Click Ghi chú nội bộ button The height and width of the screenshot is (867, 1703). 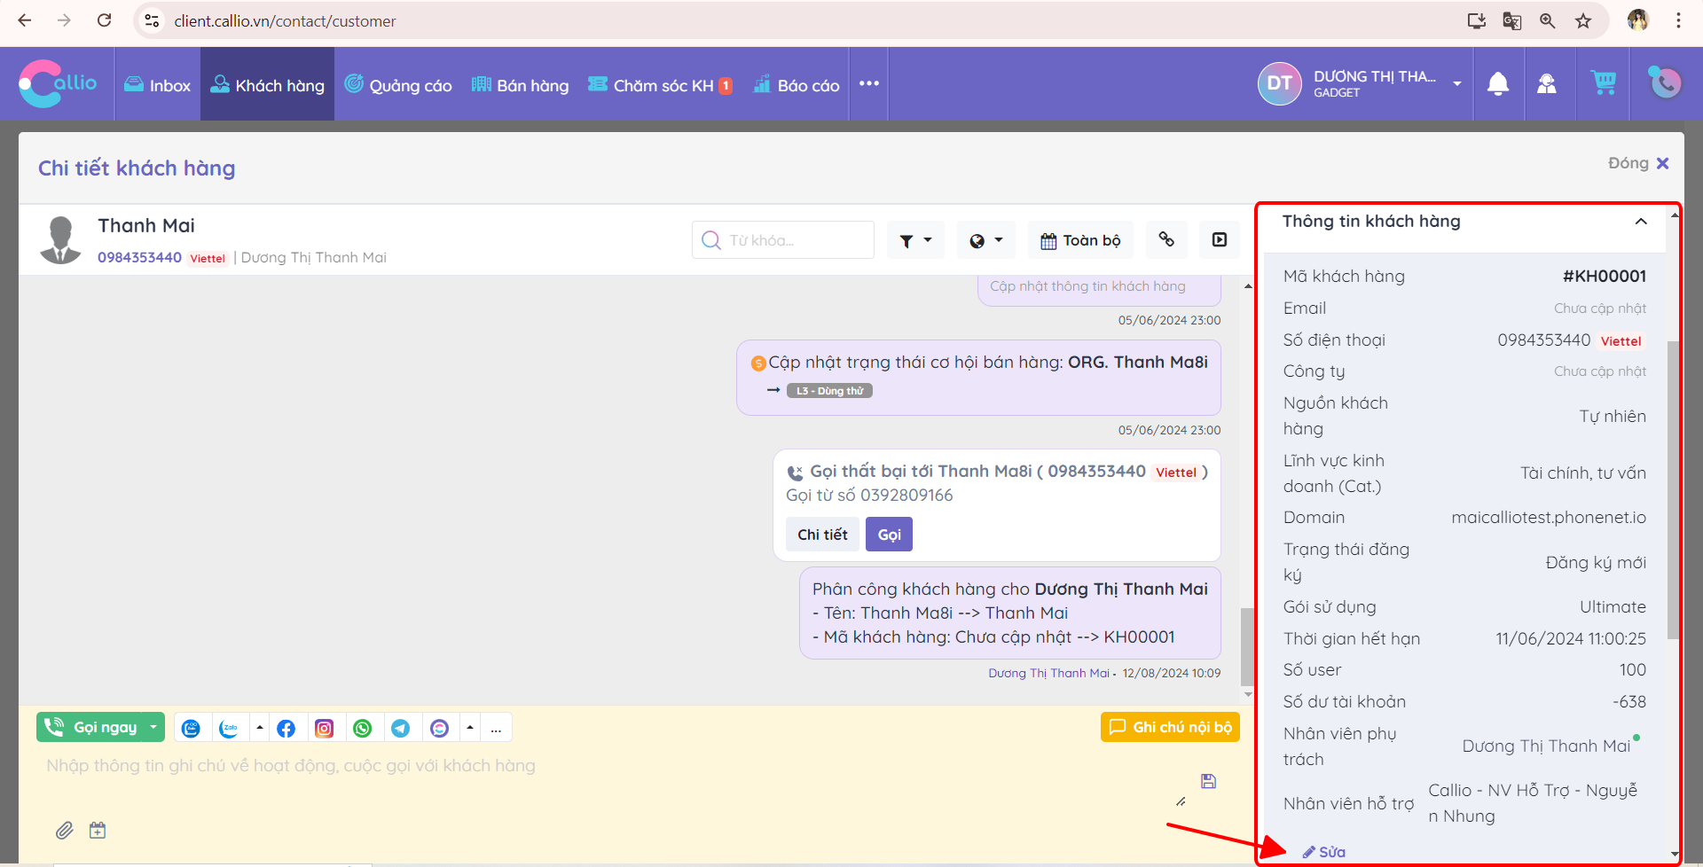point(1170,727)
